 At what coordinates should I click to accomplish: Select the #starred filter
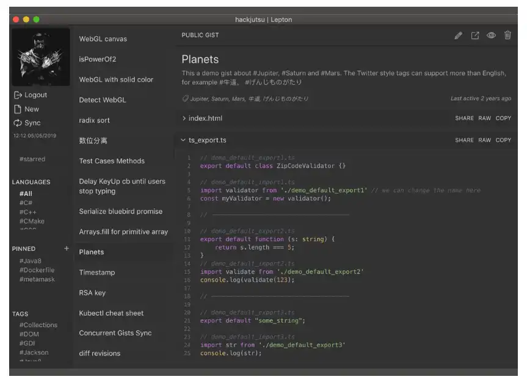pos(32,159)
